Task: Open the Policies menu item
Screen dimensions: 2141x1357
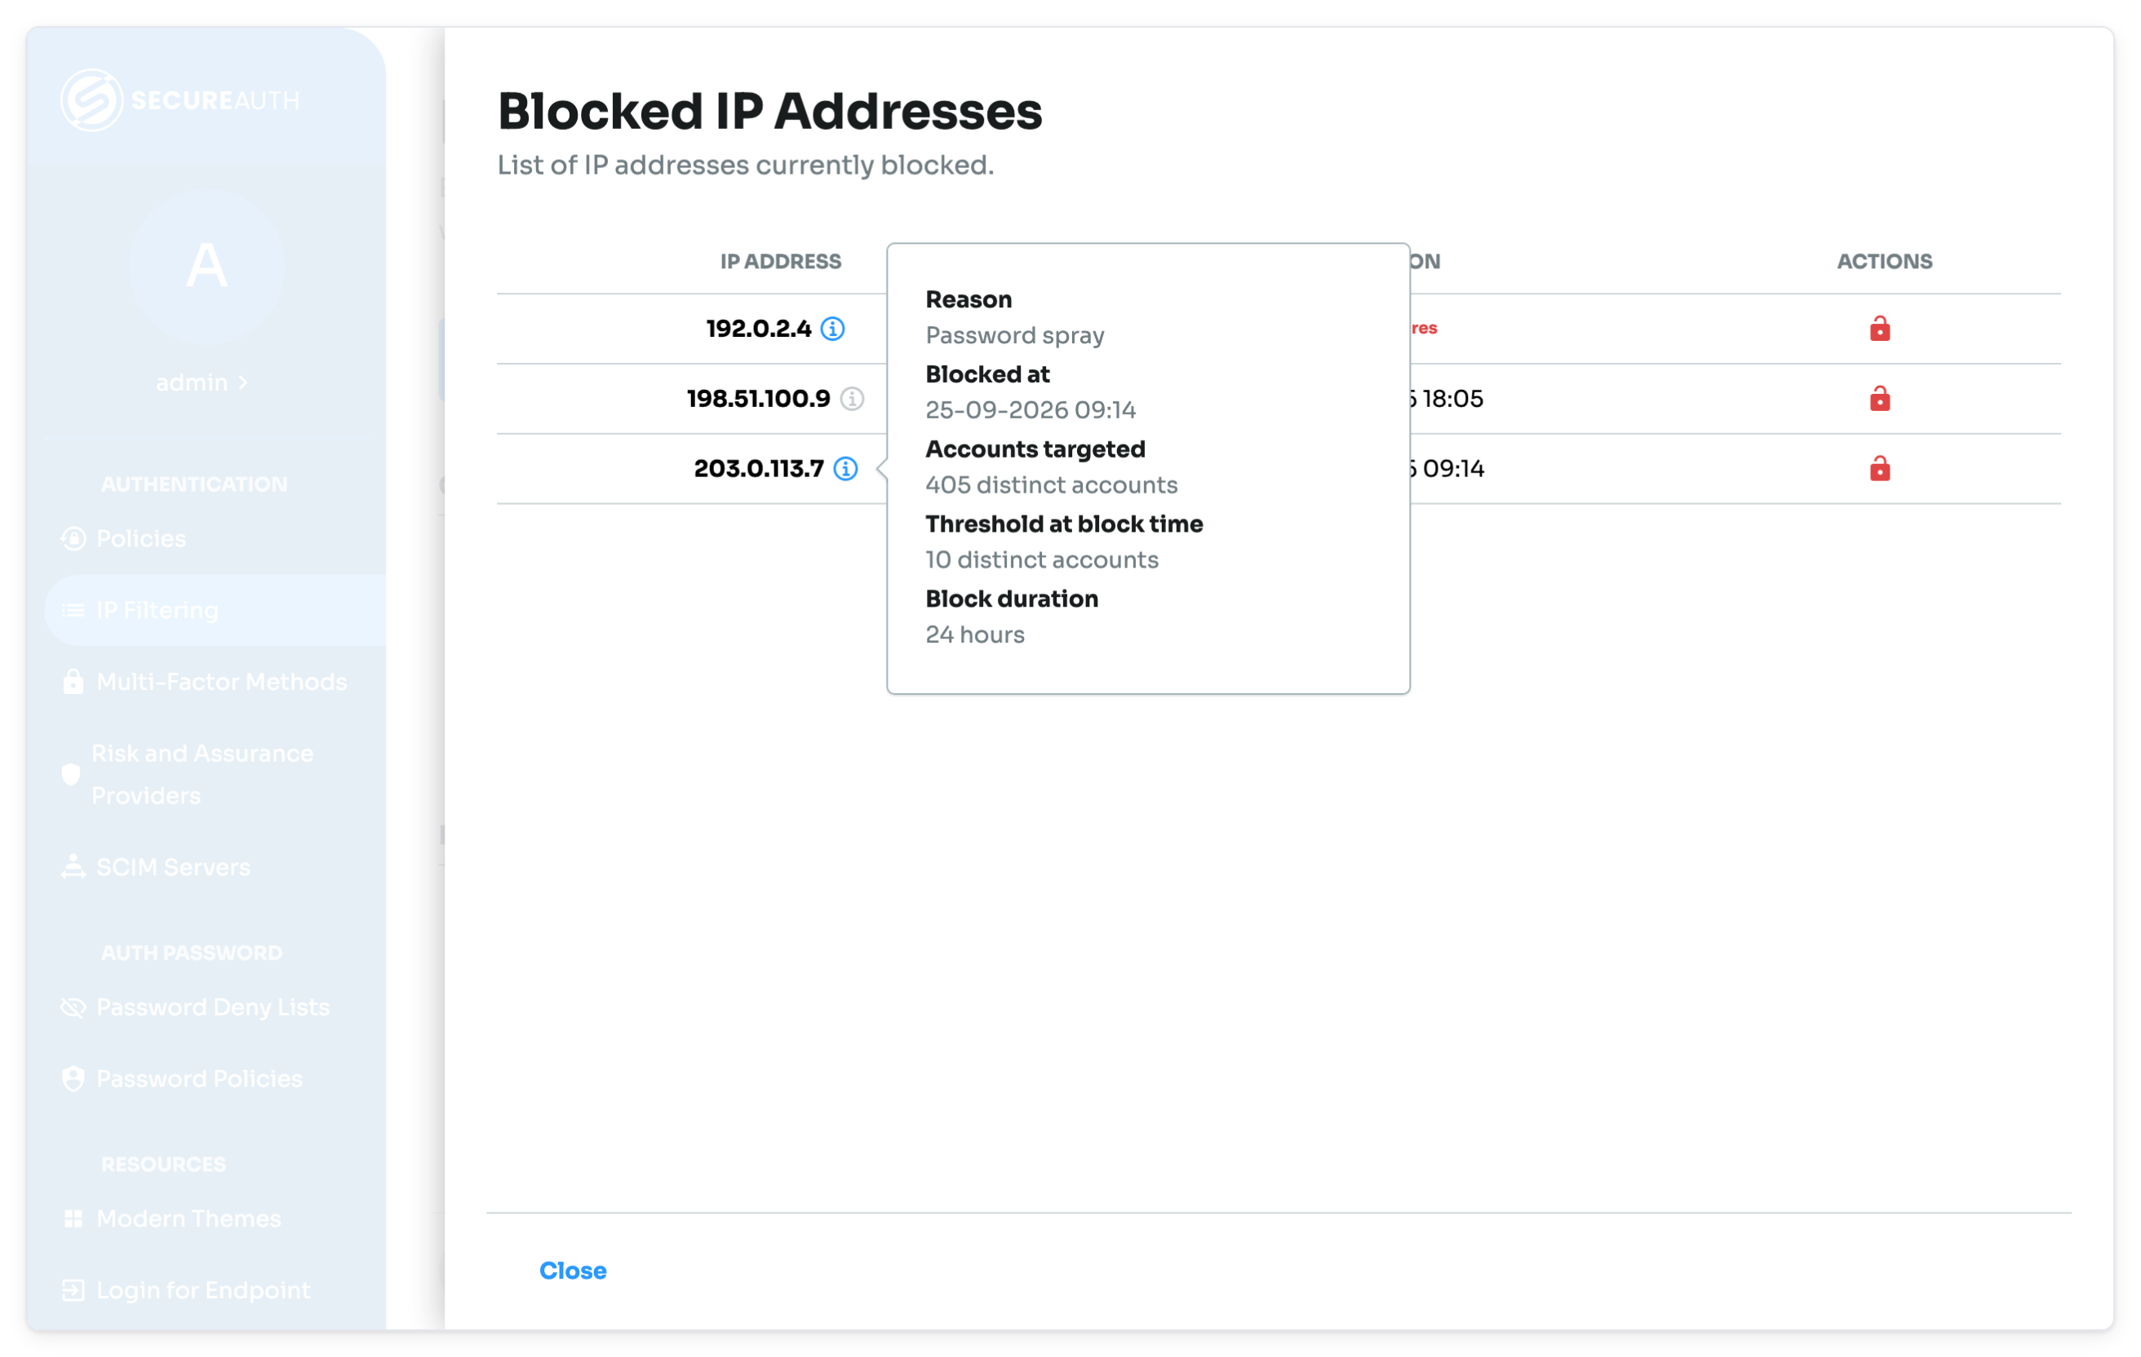Action: click(x=141, y=538)
